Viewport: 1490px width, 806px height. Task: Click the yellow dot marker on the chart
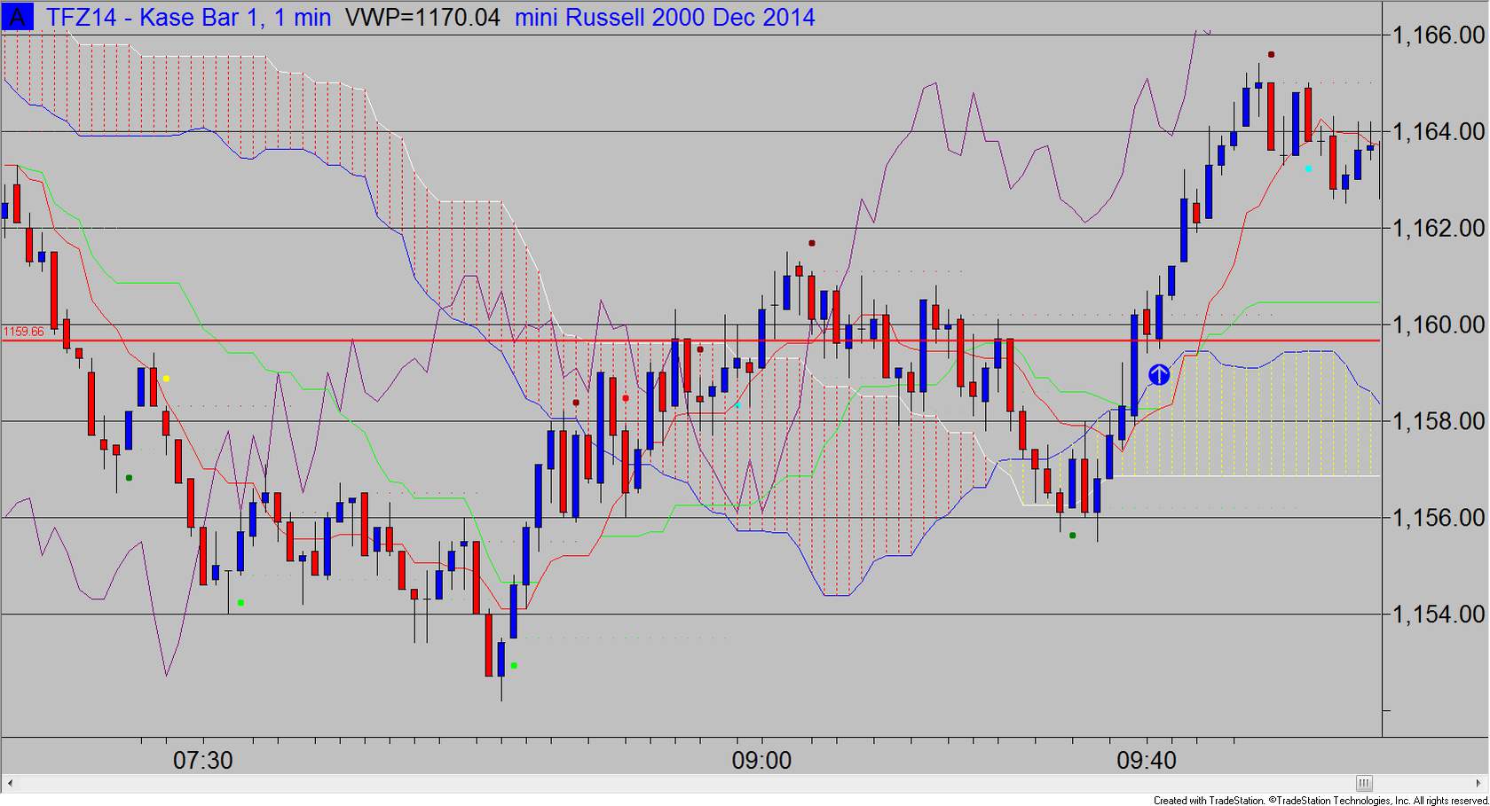(x=166, y=379)
